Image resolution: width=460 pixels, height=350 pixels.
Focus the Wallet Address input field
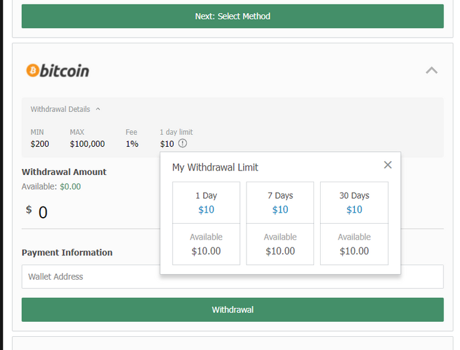tap(233, 276)
